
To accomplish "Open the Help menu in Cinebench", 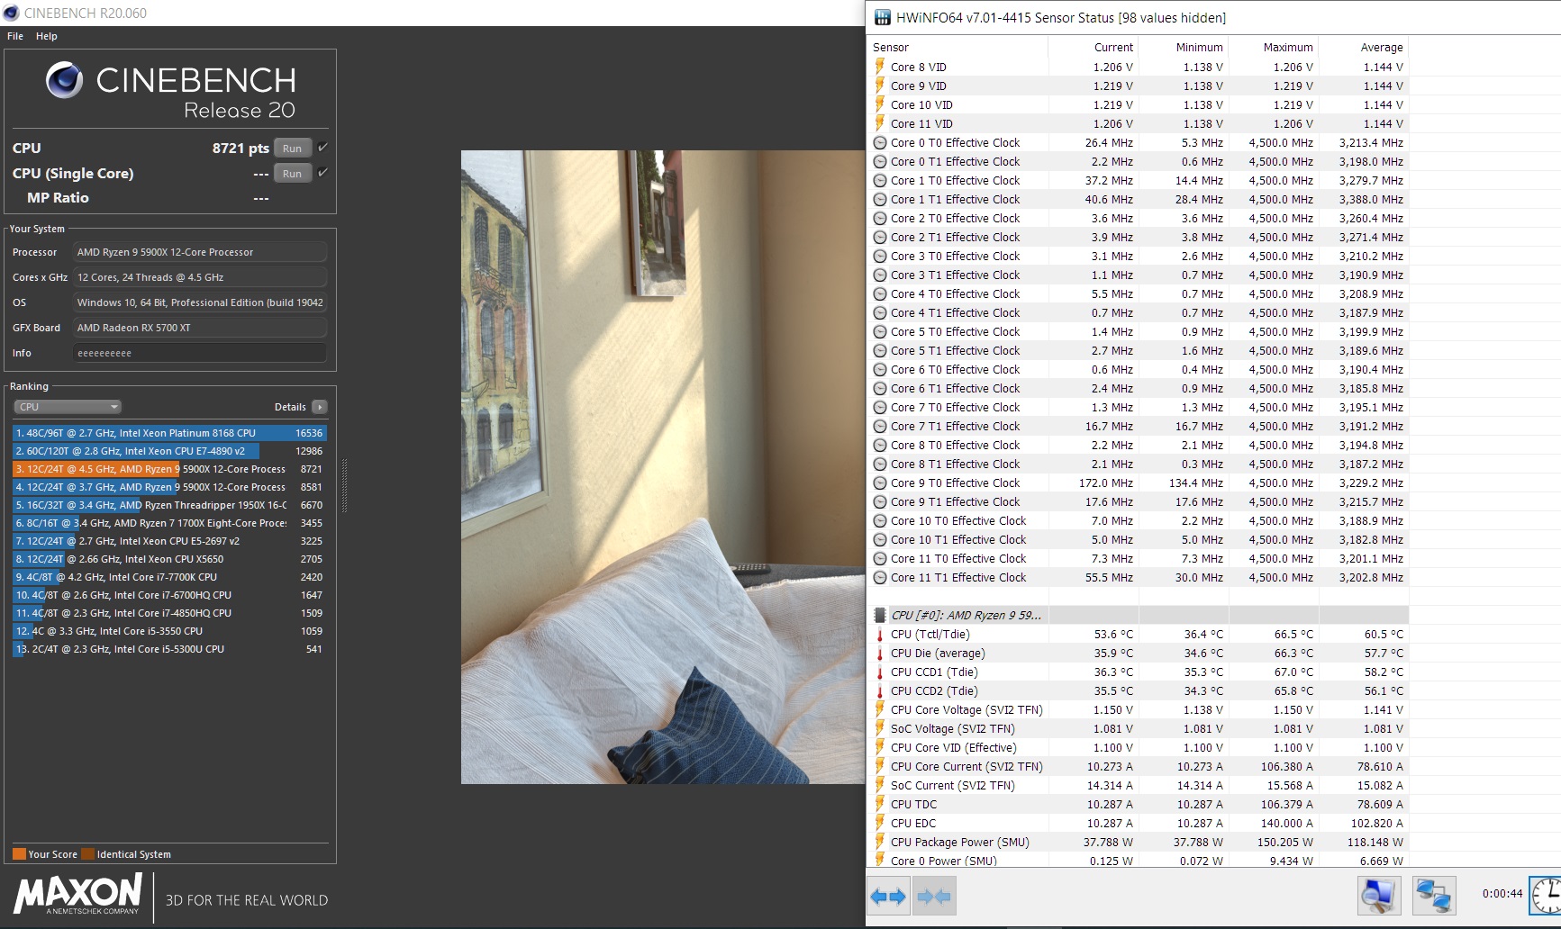I will [47, 36].
